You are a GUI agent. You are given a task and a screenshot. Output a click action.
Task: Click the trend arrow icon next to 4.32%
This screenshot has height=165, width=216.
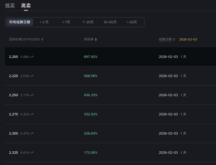32,114
